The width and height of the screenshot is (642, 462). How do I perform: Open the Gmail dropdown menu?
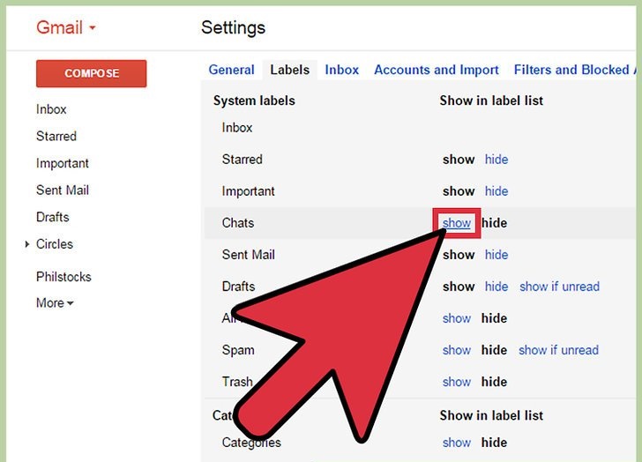pos(65,28)
